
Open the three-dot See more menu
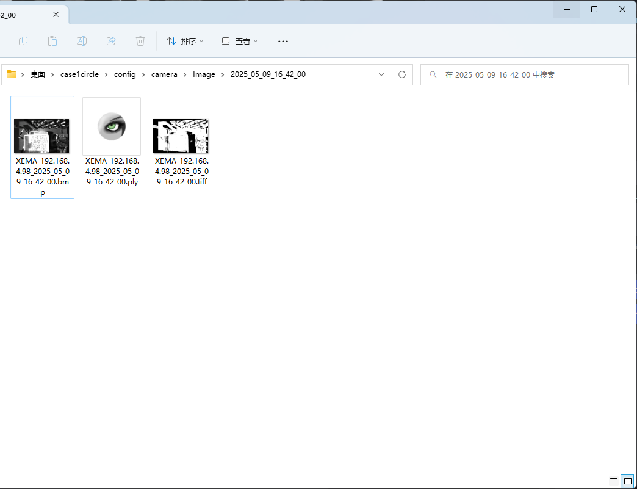click(283, 41)
